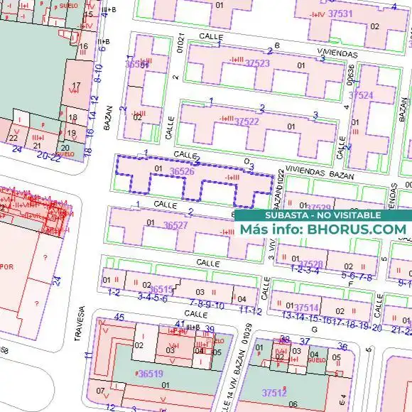This screenshot has height=412, width=412.
Task: Select address numbers 13-14-15-16
Action: click(307, 316)
